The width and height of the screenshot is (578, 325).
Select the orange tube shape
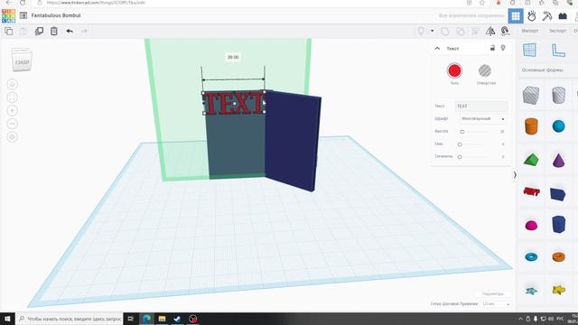point(558,256)
